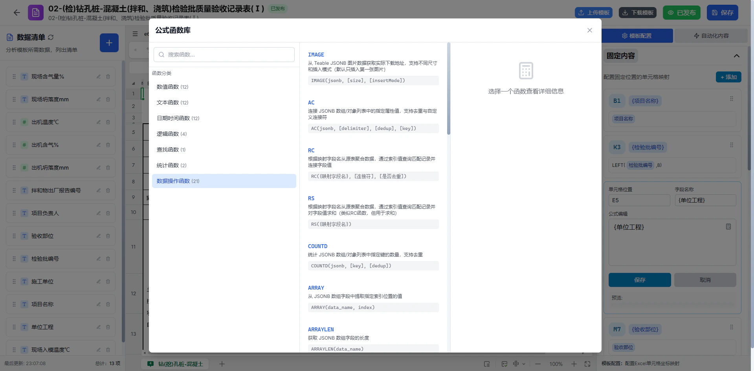Click the 下载模板 button
The width and height of the screenshot is (754, 371).
tap(638, 13)
